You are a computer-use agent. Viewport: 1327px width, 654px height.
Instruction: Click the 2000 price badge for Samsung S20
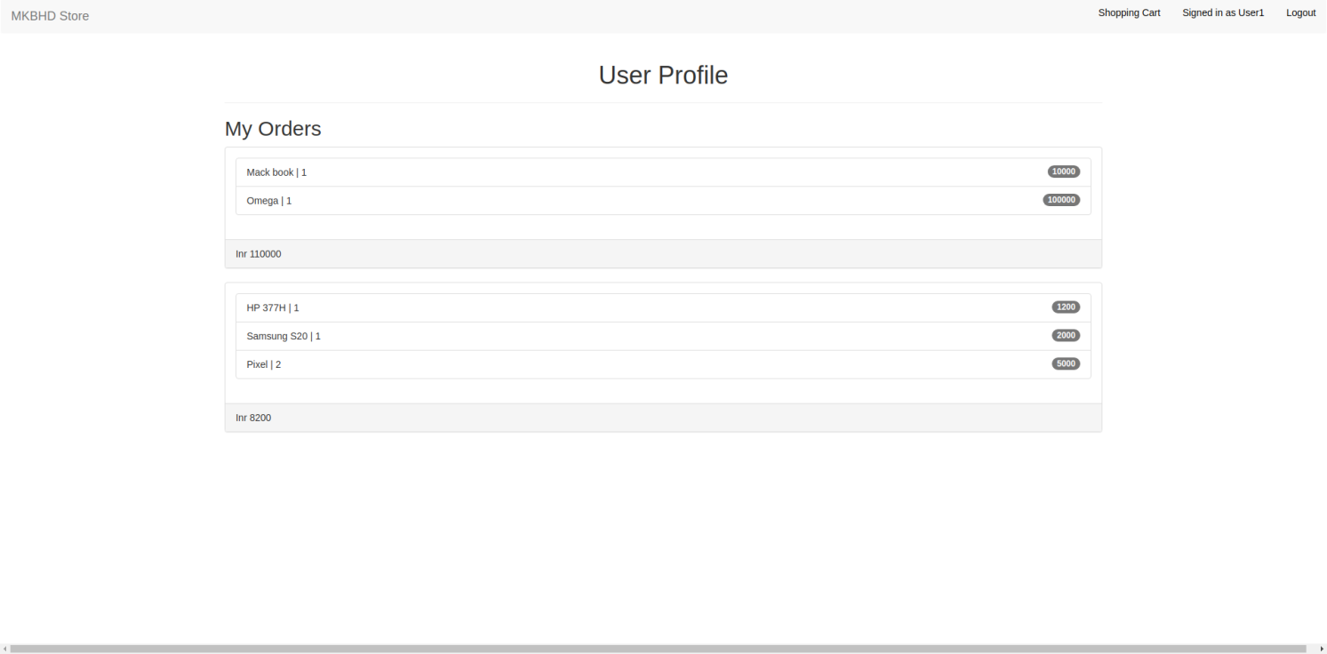click(1065, 335)
